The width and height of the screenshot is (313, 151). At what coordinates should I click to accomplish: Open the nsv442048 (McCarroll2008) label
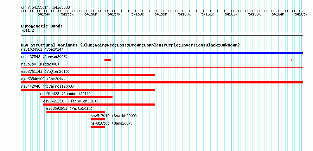click(x=47, y=86)
